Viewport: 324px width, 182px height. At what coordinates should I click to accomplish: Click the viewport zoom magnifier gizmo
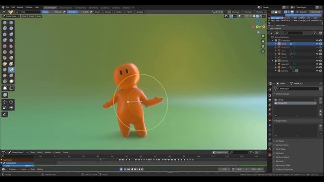263,36
